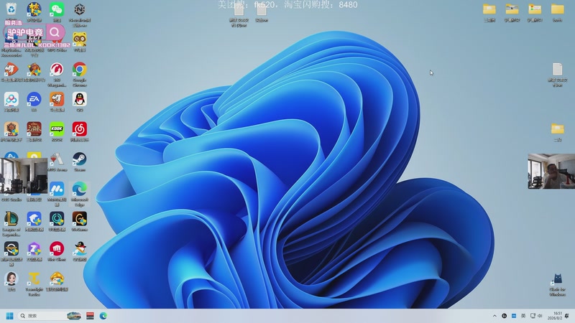Open Microsoft Edge desktop shortcut

(80, 189)
